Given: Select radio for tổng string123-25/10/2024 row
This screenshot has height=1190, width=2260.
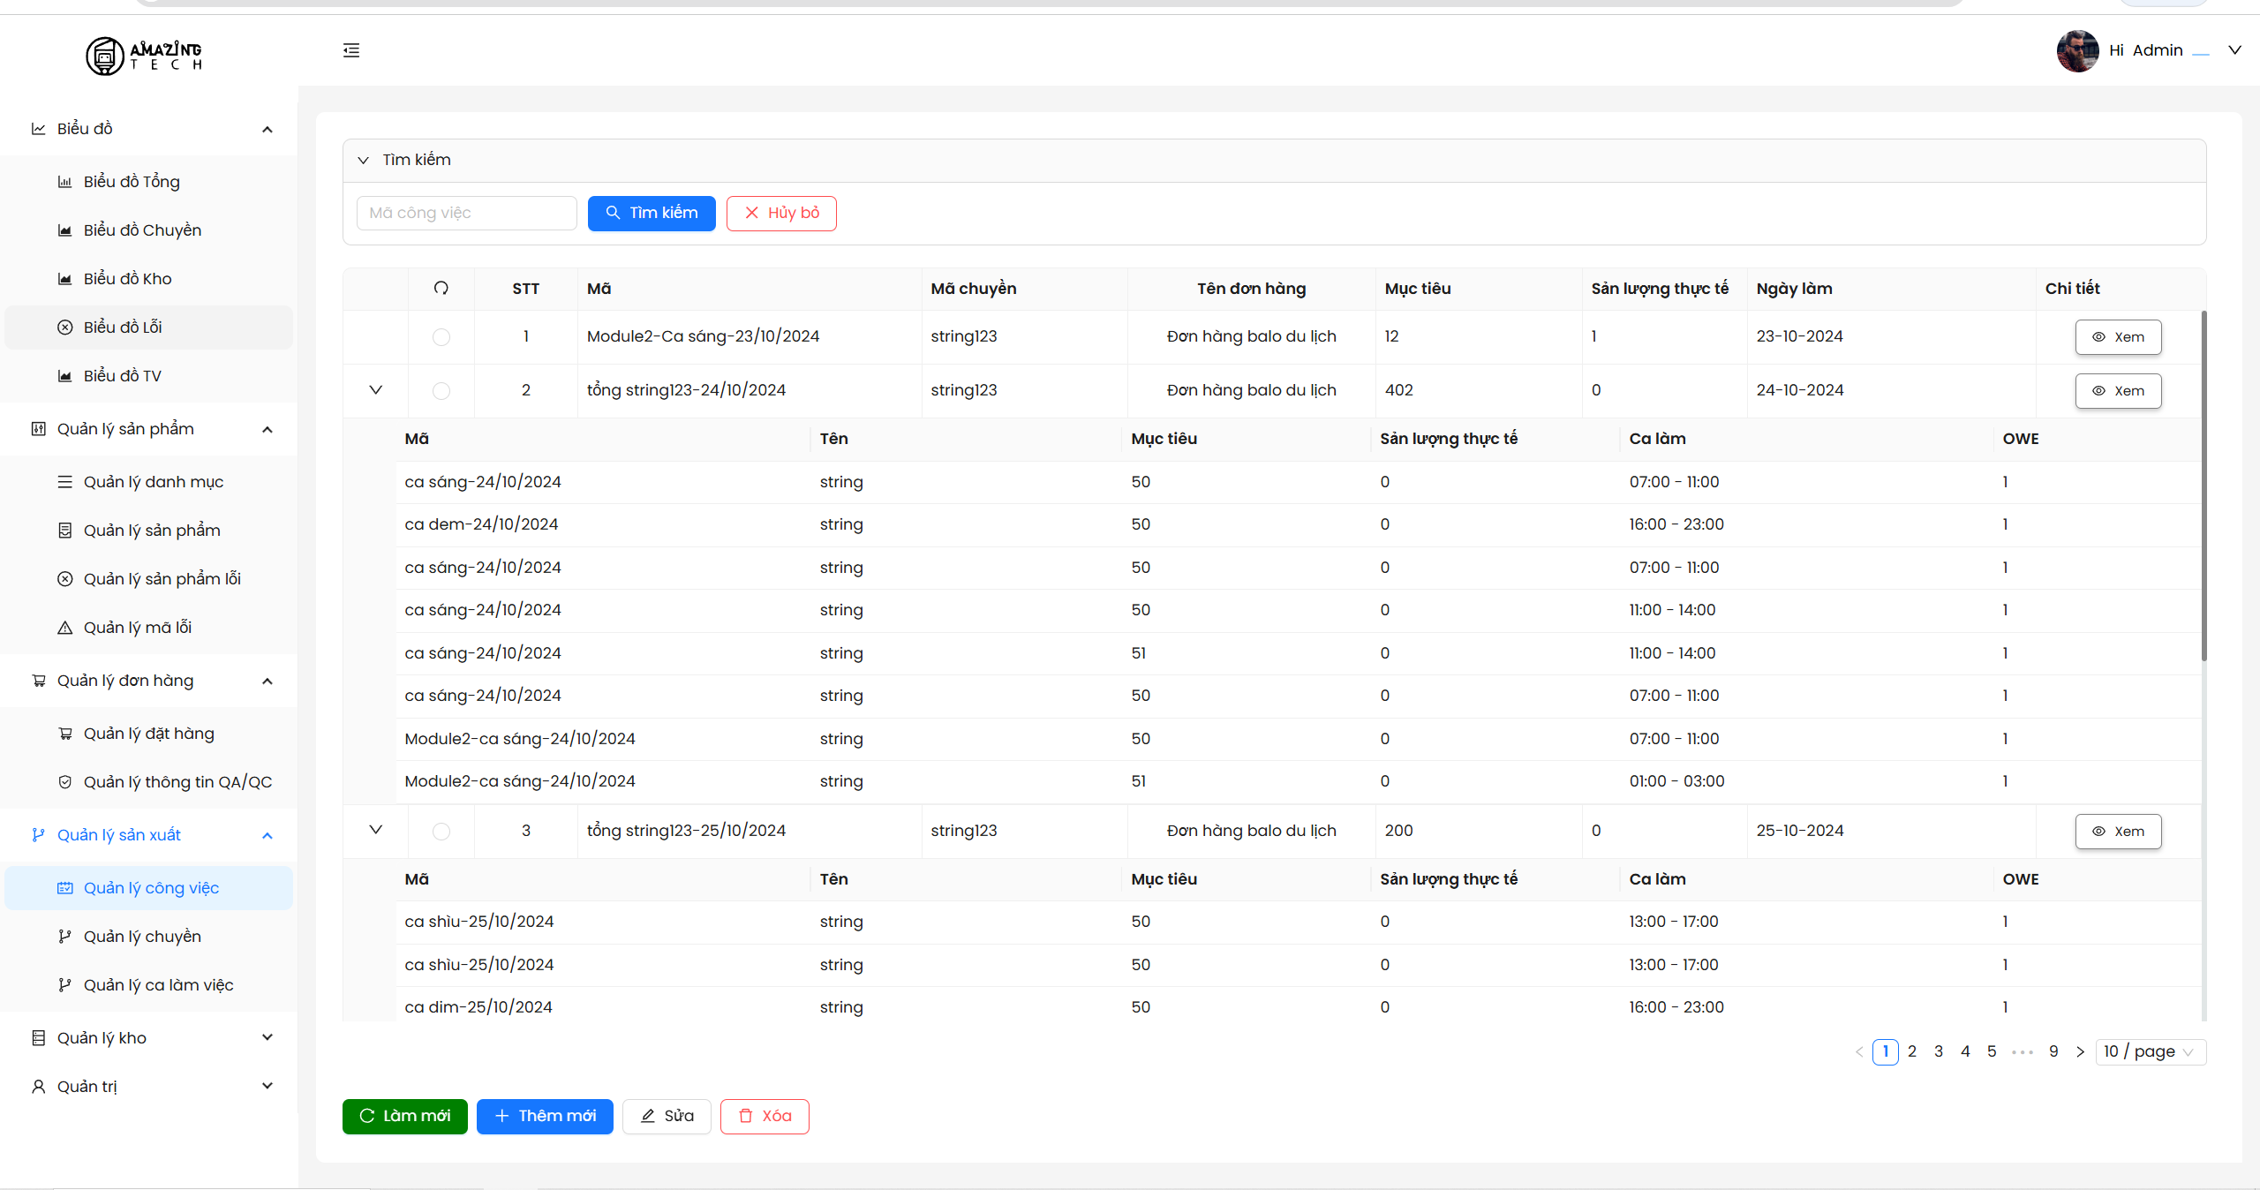Looking at the screenshot, I should (x=441, y=832).
